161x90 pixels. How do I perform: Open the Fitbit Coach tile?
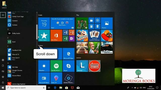(44, 35)
